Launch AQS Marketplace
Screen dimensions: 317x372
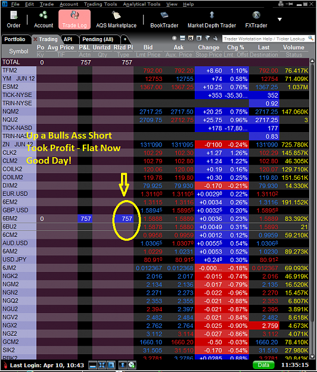coord(116,20)
